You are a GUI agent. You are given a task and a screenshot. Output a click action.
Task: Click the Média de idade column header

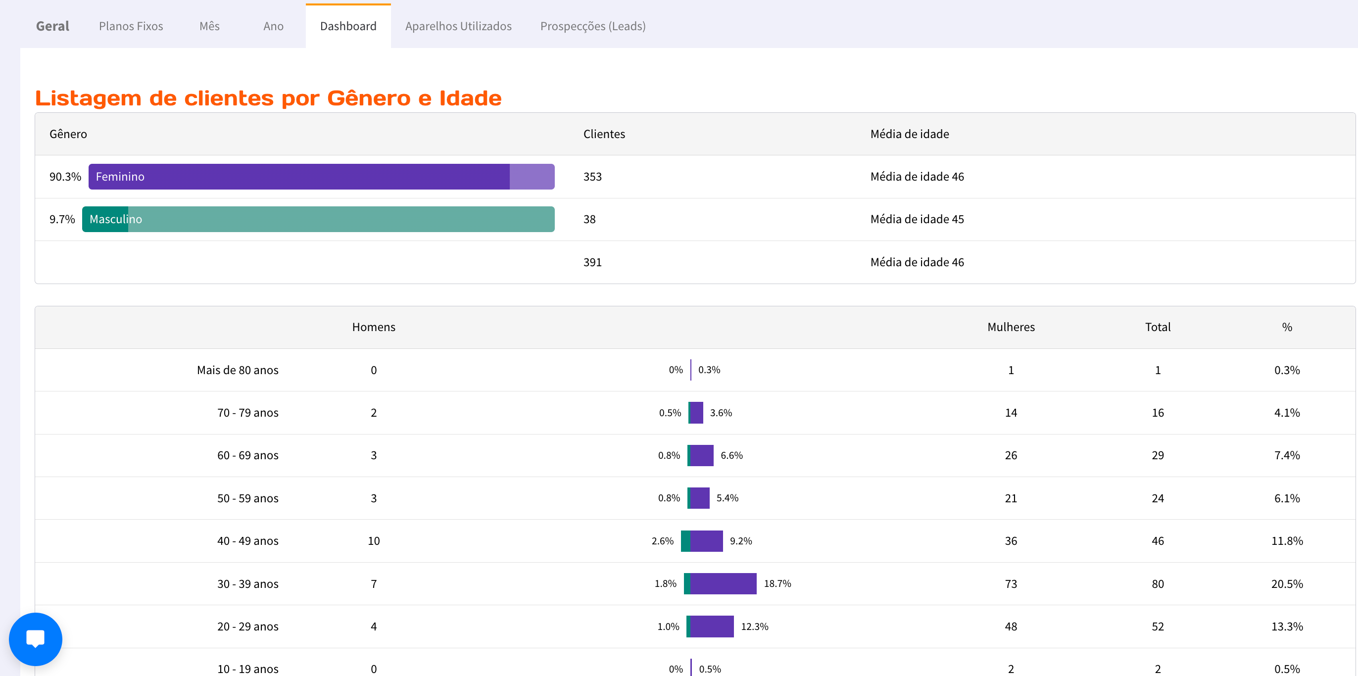[x=909, y=134]
